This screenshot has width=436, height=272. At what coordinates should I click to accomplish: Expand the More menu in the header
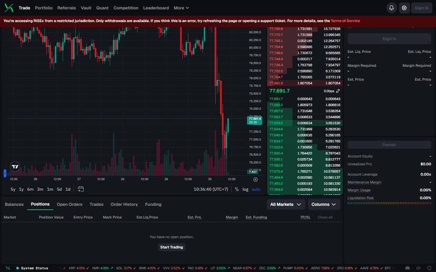(181, 8)
